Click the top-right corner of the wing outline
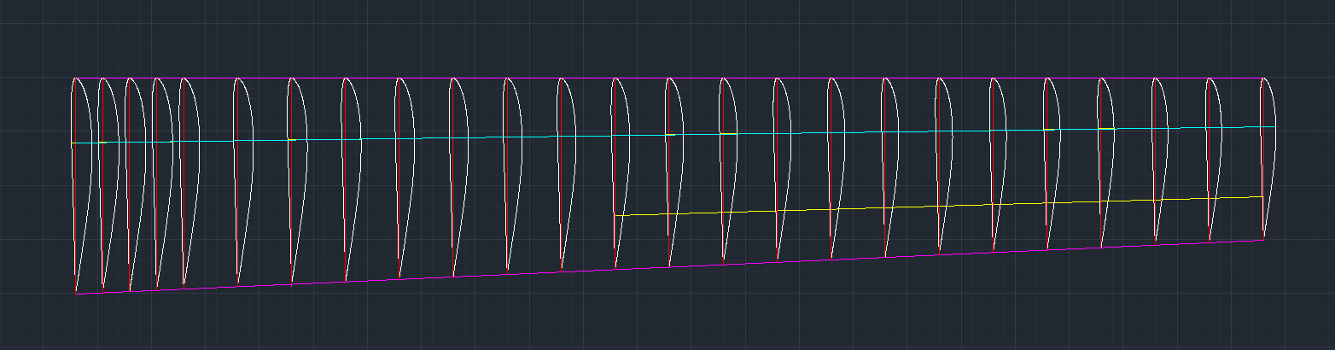 pos(1262,79)
